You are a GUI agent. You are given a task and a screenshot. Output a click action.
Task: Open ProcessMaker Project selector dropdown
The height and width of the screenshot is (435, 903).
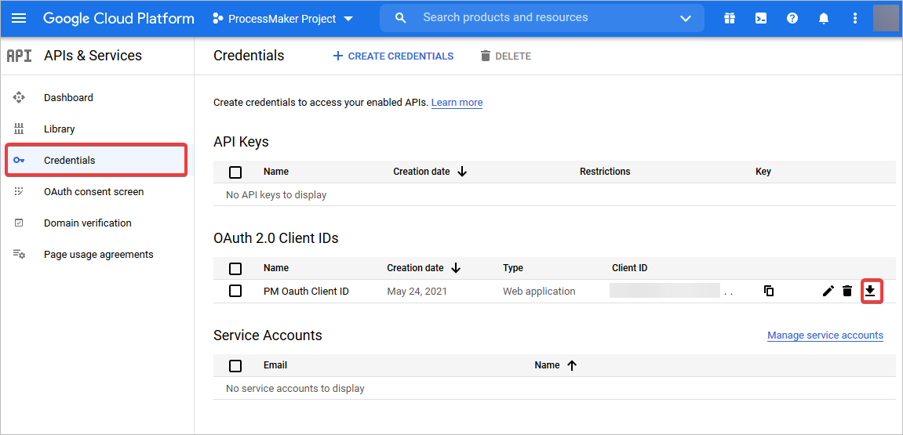283,18
